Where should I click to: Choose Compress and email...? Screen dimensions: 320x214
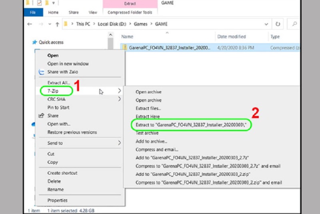[x=157, y=150]
